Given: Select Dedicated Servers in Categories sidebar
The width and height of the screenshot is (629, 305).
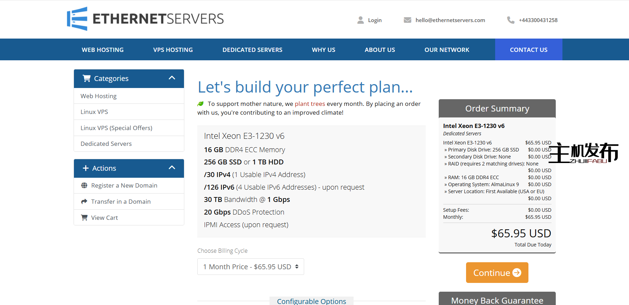Looking at the screenshot, I should pyautogui.click(x=129, y=144).
